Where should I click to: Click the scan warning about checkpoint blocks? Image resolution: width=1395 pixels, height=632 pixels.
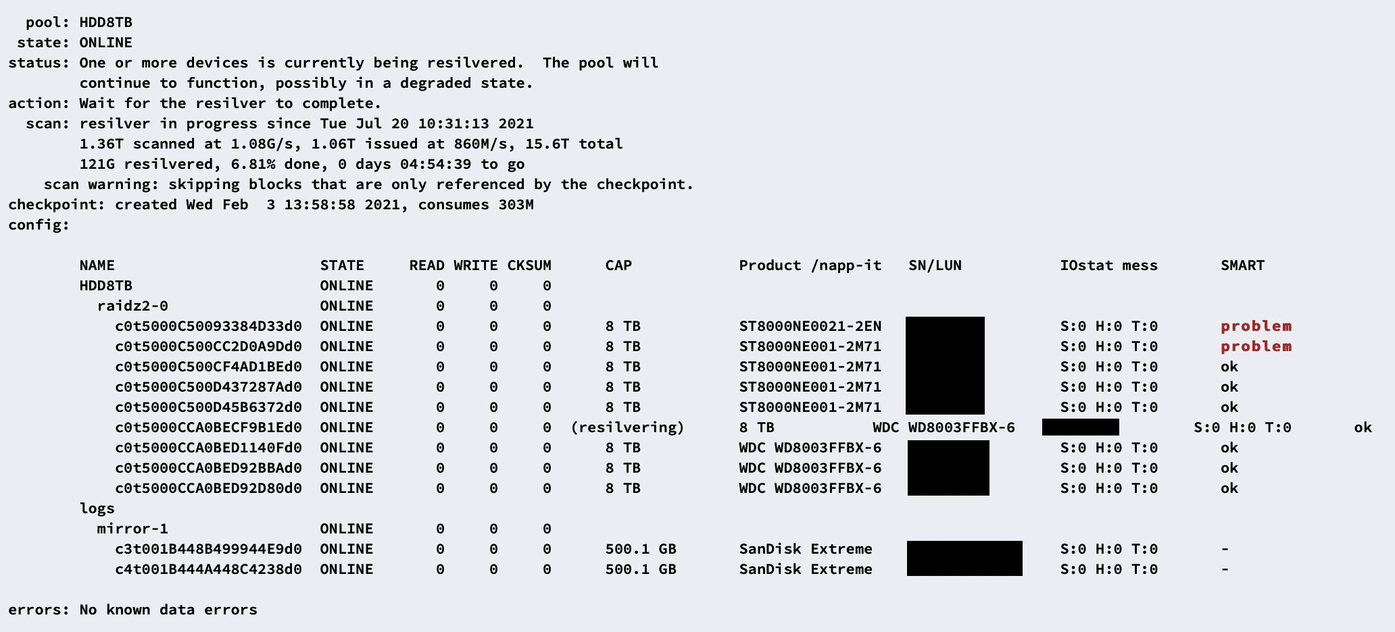tap(368, 184)
